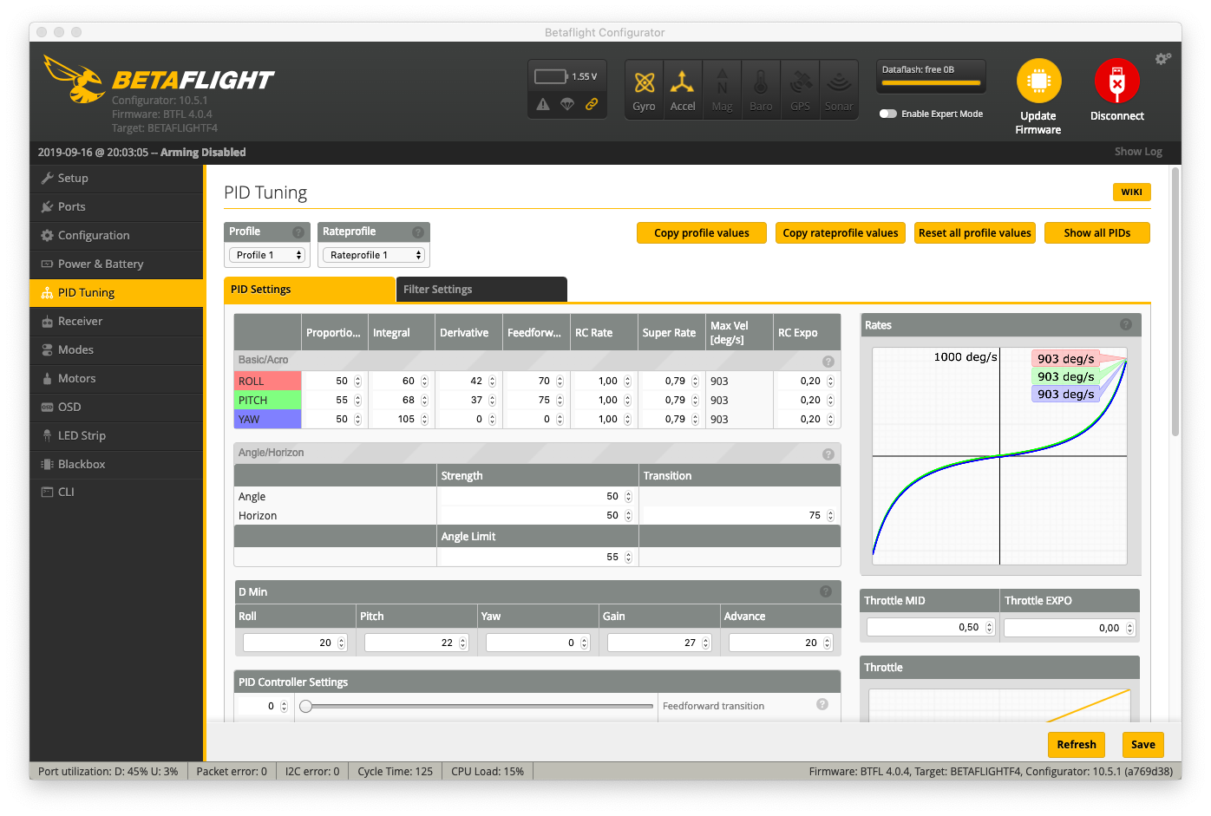The width and height of the screenshot is (1211, 816).
Task: Click the failsafe parachute status icon
Action: pos(567,104)
